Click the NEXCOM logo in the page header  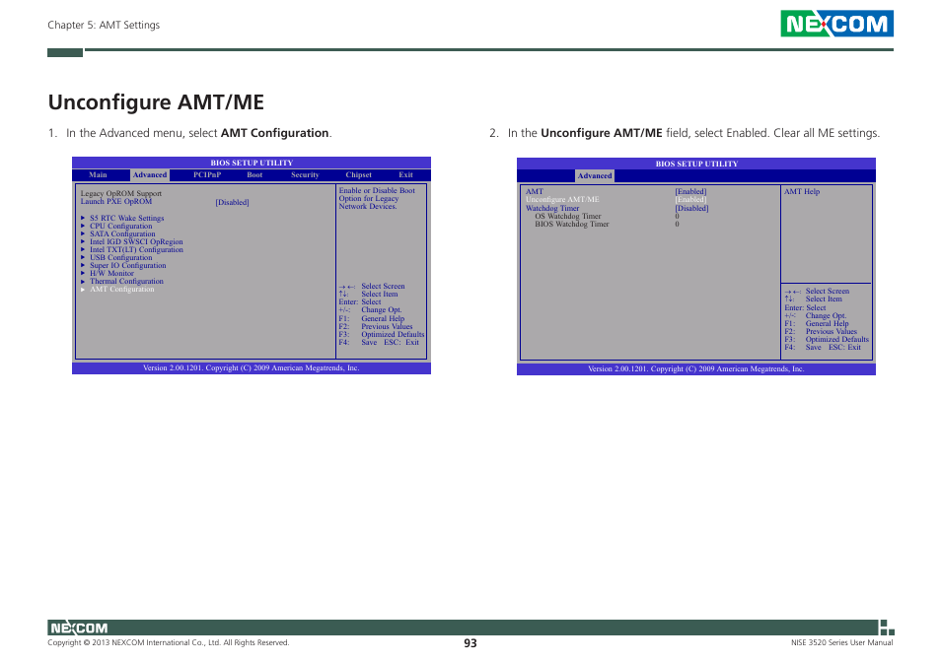[836, 24]
